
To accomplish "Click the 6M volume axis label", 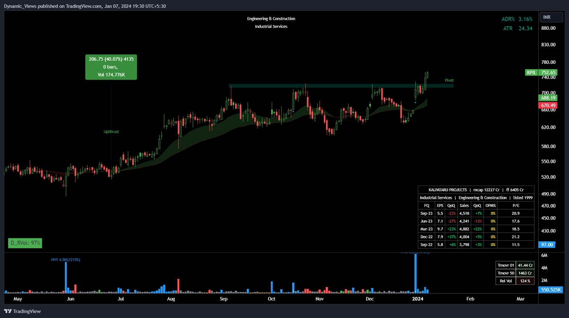I will point(544,255).
